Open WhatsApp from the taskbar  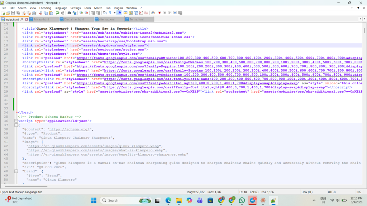[x=242, y=200]
